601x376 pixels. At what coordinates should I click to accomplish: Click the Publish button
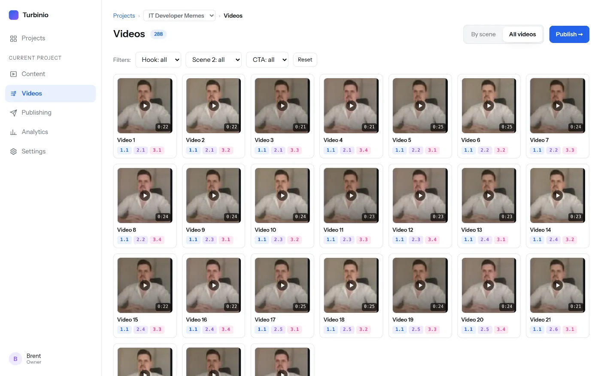569,34
